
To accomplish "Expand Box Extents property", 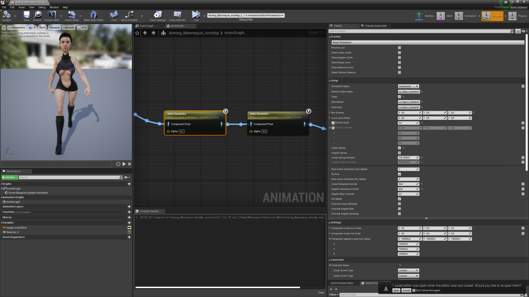I will tap(330, 113).
